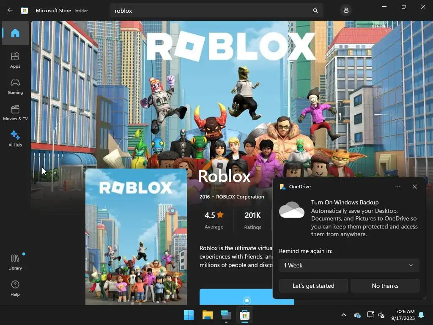433x325 pixels.
Task: Expand the Remind me again dropdown
Action: click(x=349, y=265)
